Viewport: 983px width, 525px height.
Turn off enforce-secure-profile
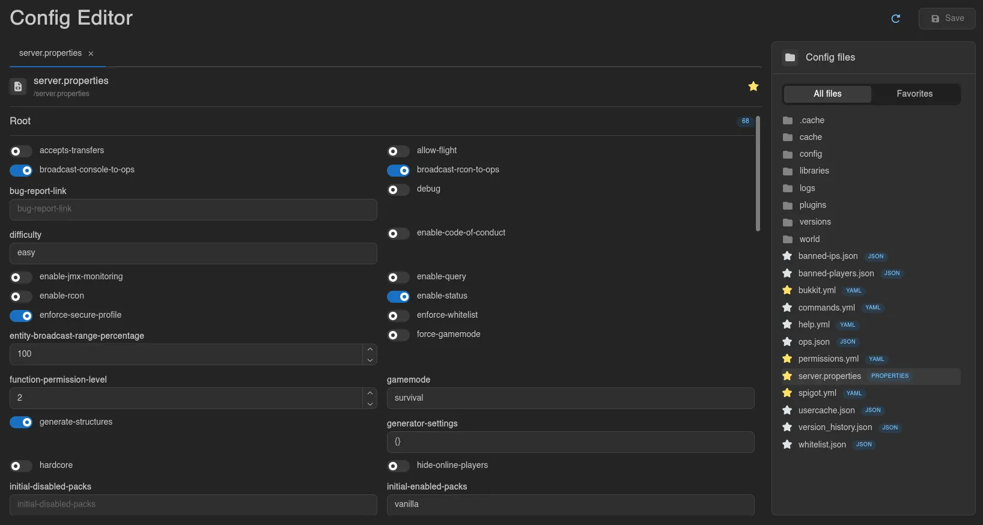click(21, 316)
